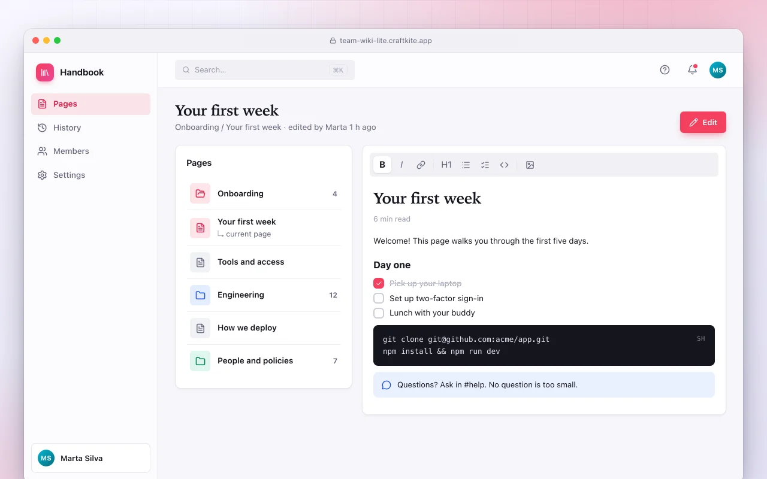Screen dimensions: 767x479
Task: Focus the Search field
Action: [x=265, y=70]
